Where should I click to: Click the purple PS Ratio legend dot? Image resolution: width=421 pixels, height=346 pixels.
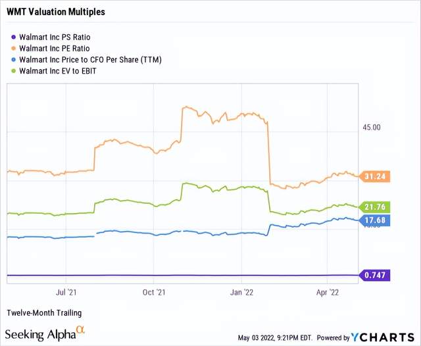14,36
